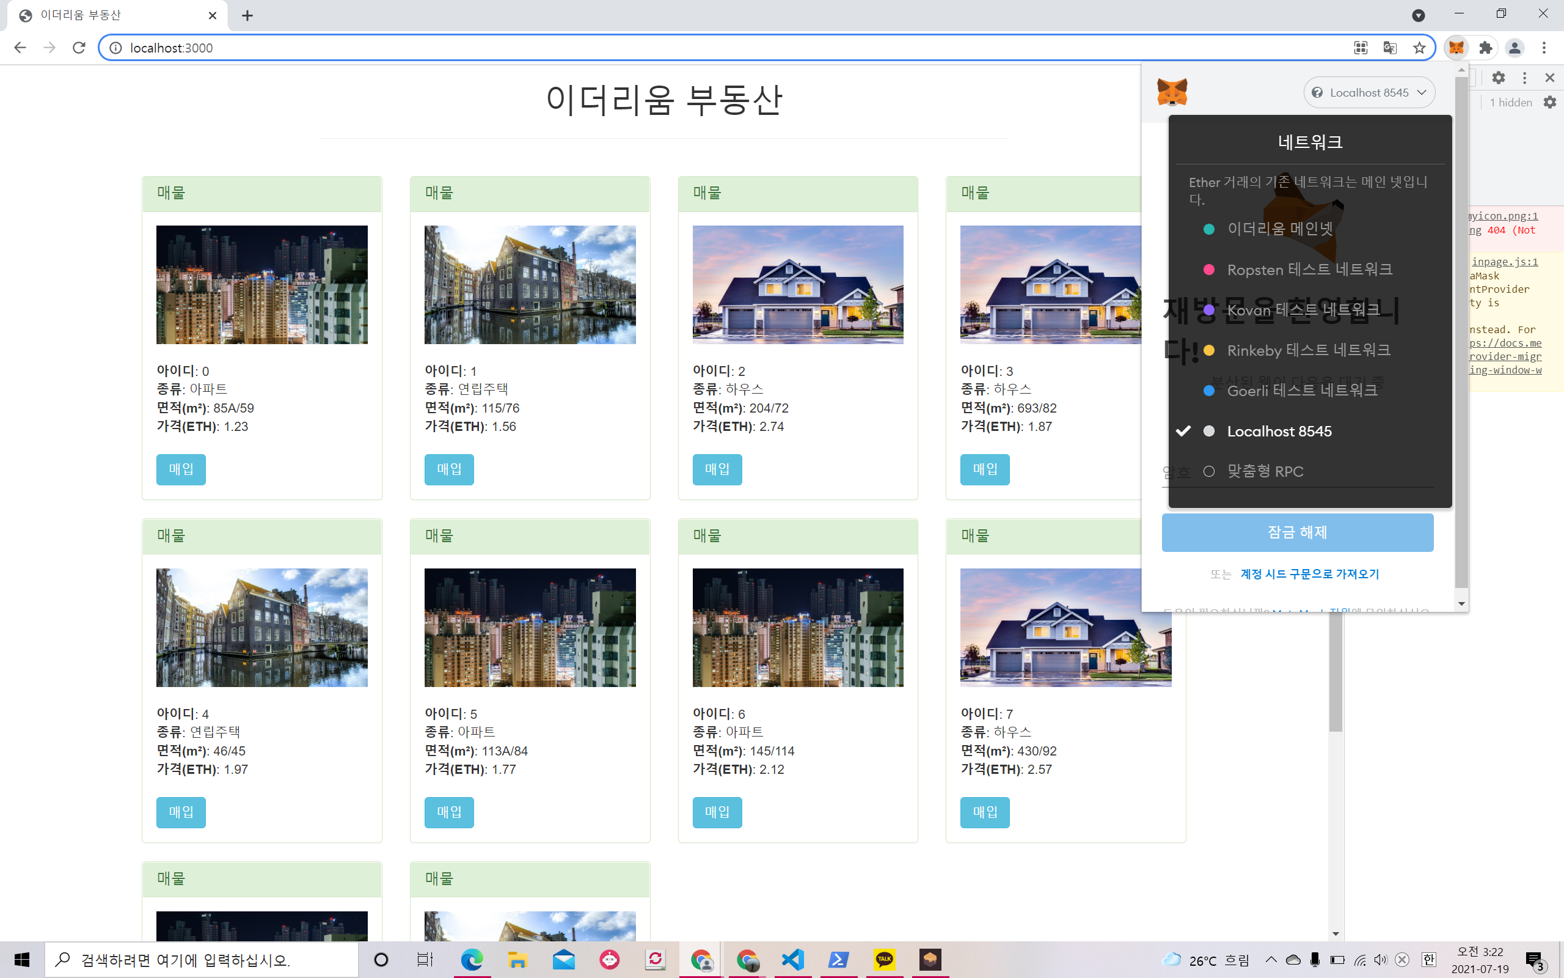Click the Google Translate icon in address bar
Viewport: 1564px width, 978px height.
(1390, 48)
